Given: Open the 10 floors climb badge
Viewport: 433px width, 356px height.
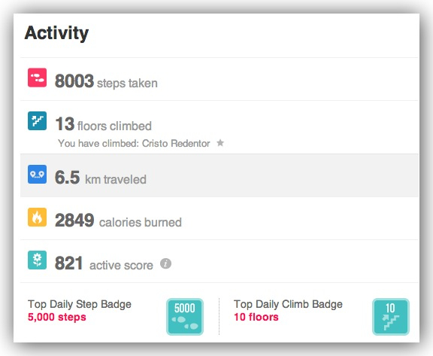Looking at the screenshot, I should click(x=391, y=317).
